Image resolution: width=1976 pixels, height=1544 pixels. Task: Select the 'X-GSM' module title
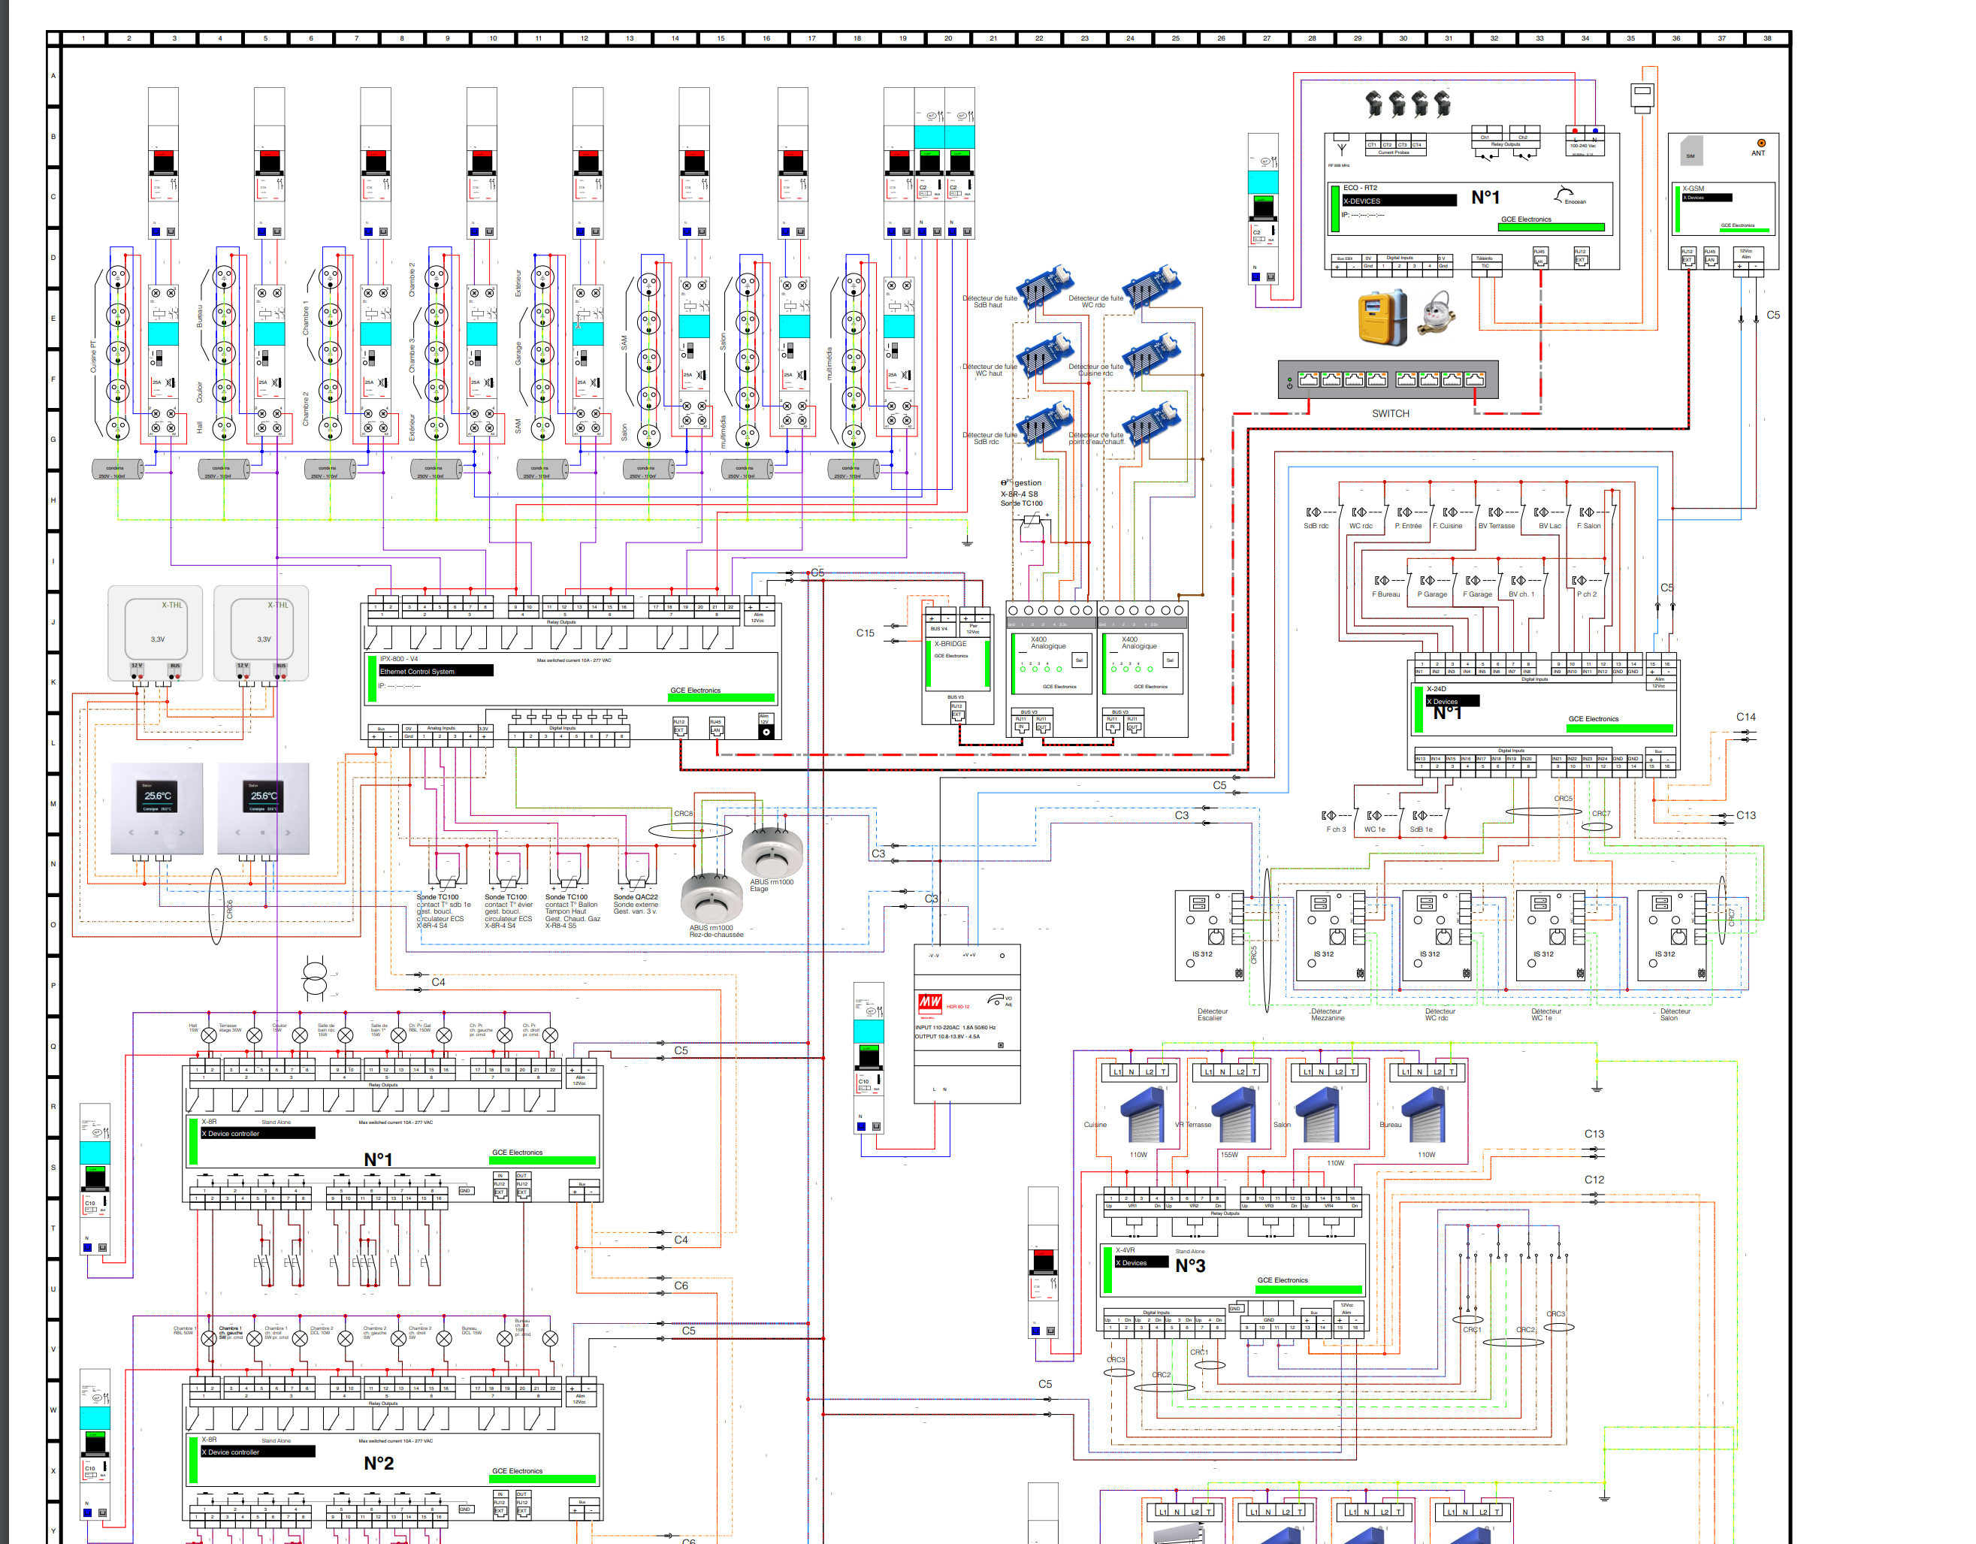click(x=1693, y=189)
